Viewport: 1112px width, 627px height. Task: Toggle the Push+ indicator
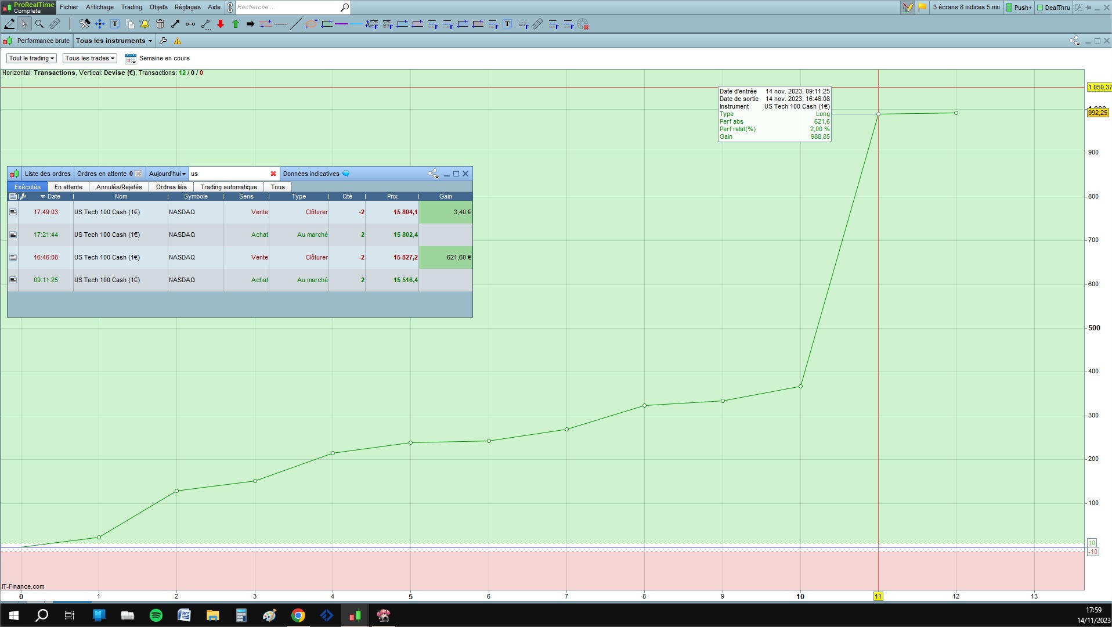coord(1019,8)
